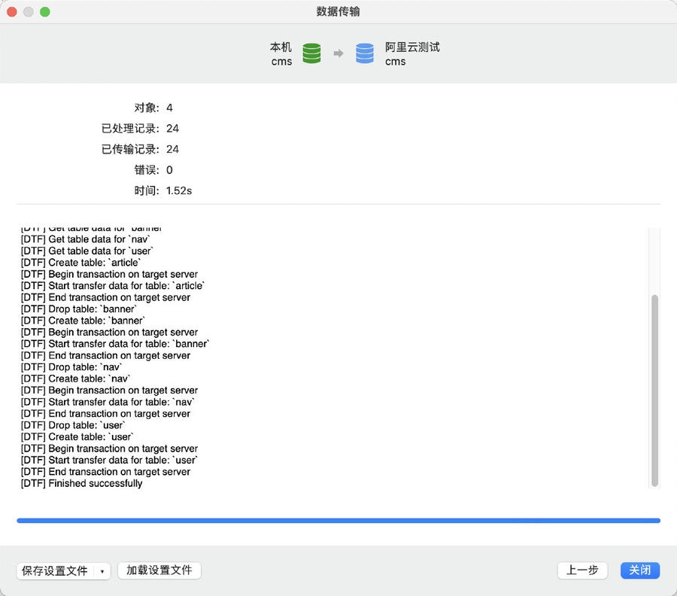Click the 阿里云测试 target connection label

coord(412,47)
